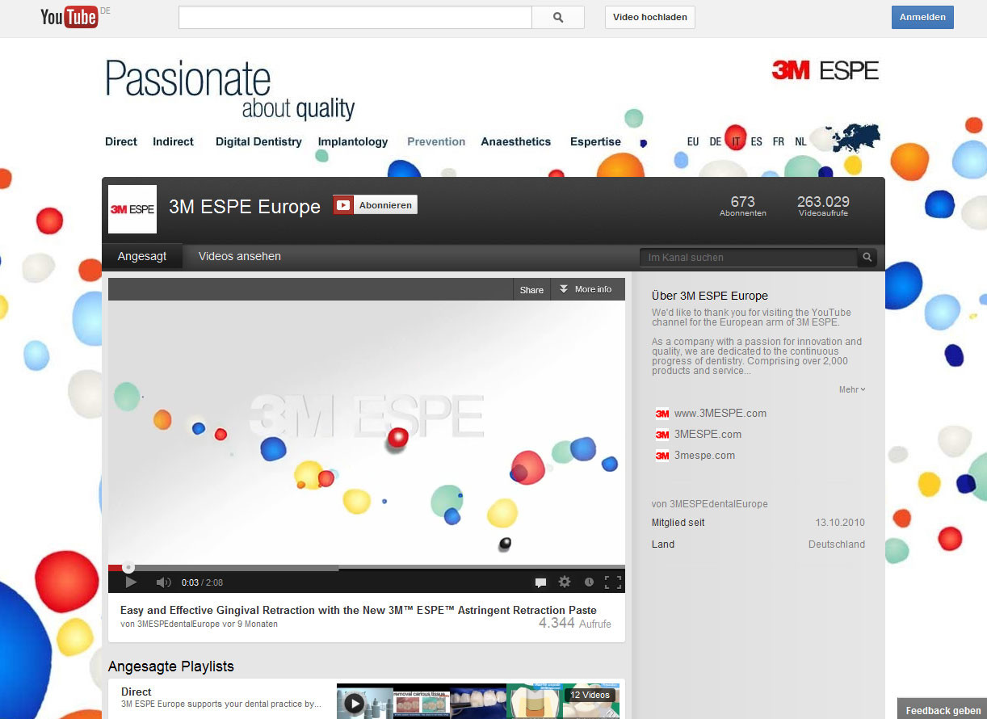Image resolution: width=987 pixels, height=719 pixels.
Task: Click the Anmelden sign-in button
Action: coord(922,17)
